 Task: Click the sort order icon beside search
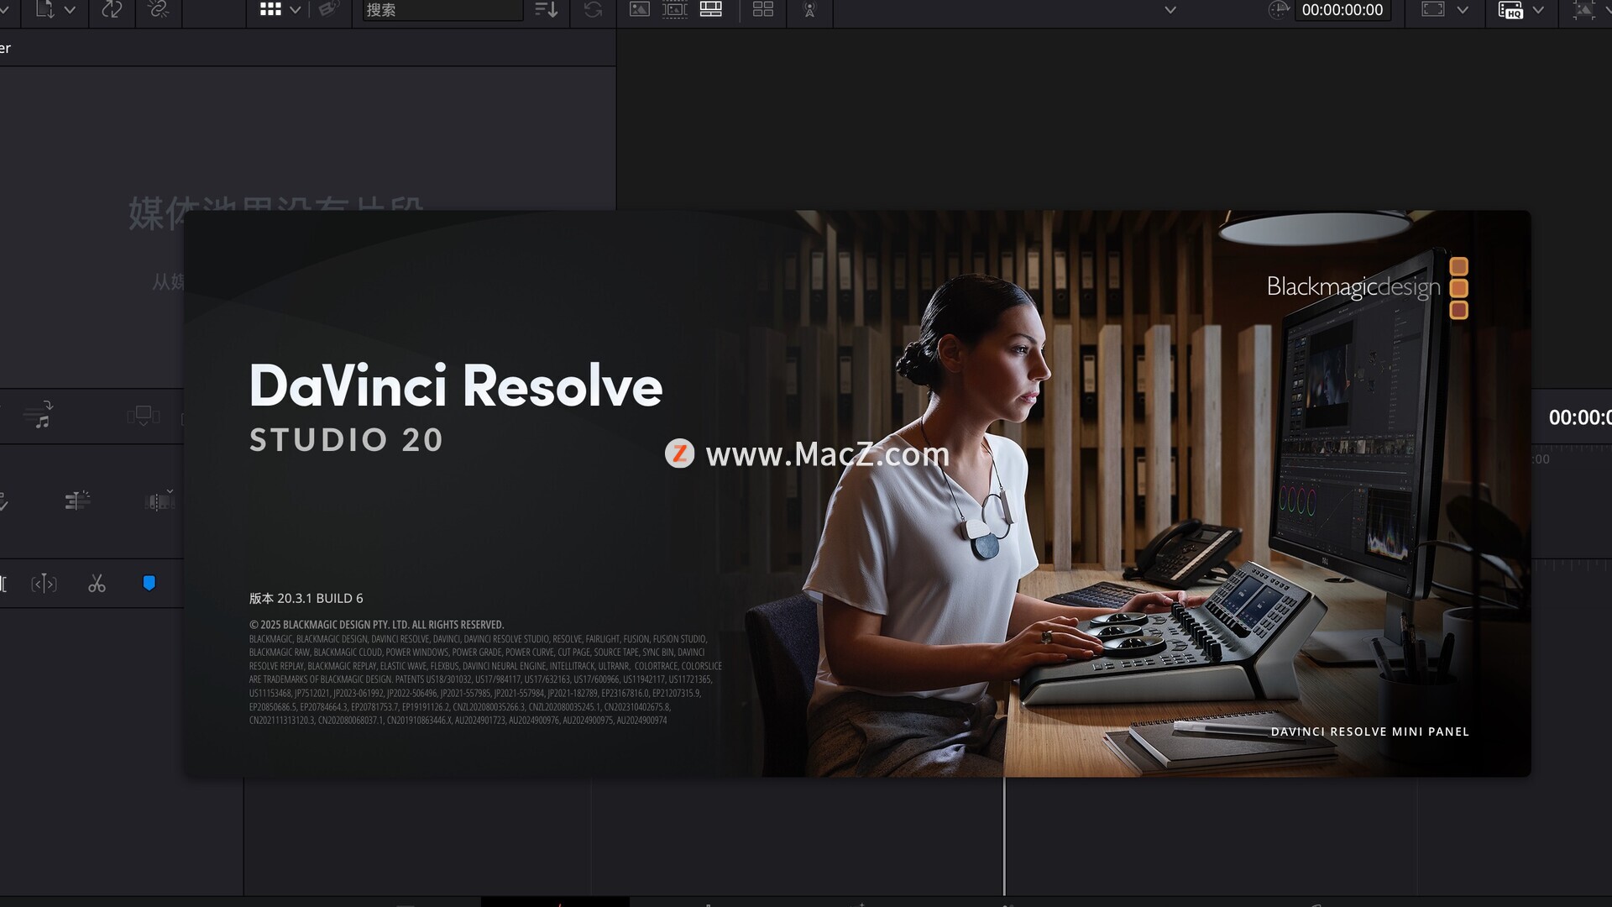(547, 10)
